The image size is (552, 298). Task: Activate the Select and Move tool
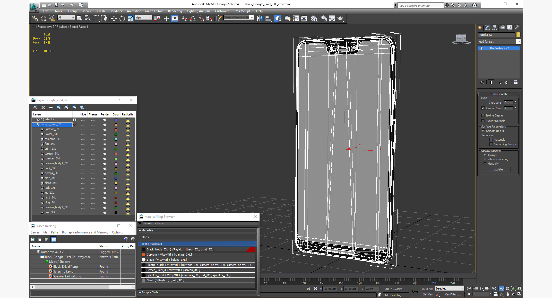click(114, 18)
